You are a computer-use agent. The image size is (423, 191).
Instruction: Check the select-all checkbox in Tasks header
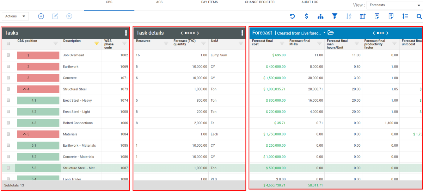click(8, 44)
